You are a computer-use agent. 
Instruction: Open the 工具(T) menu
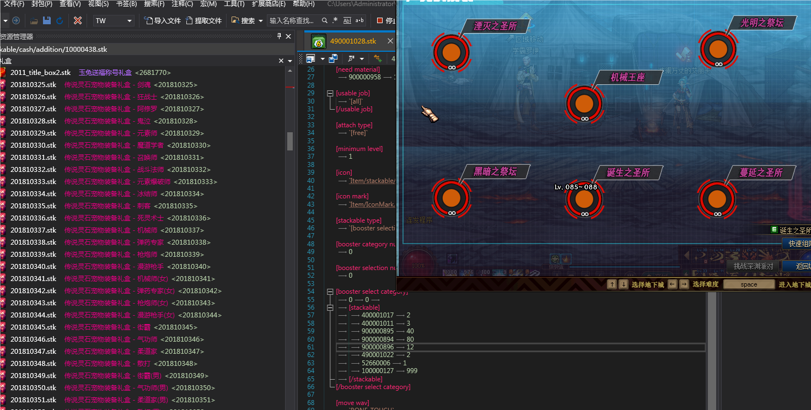pos(234,4)
